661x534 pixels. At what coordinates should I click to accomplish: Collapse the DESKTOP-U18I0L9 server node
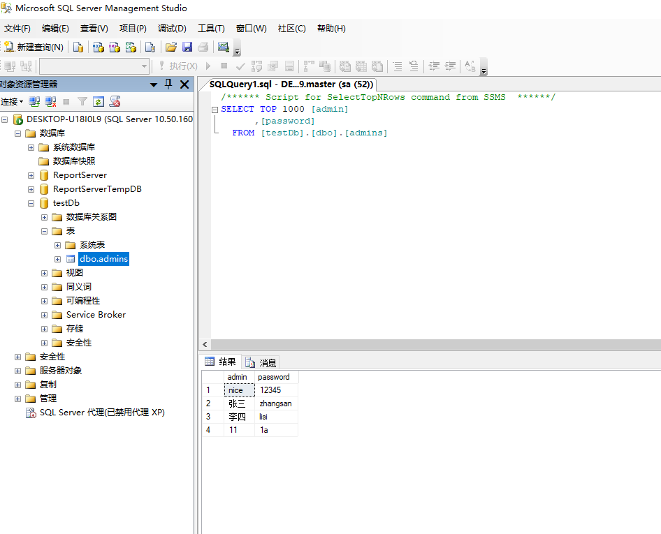click(4, 119)
